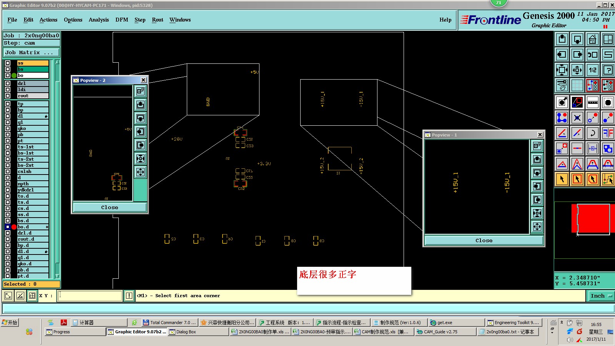Click the red display dot on layer bo.d
Screen dimensions: 615x346
14,227
